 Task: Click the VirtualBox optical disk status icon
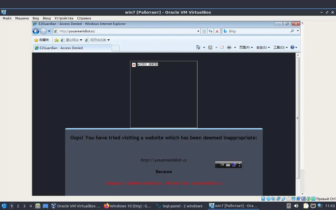[268, 199]
